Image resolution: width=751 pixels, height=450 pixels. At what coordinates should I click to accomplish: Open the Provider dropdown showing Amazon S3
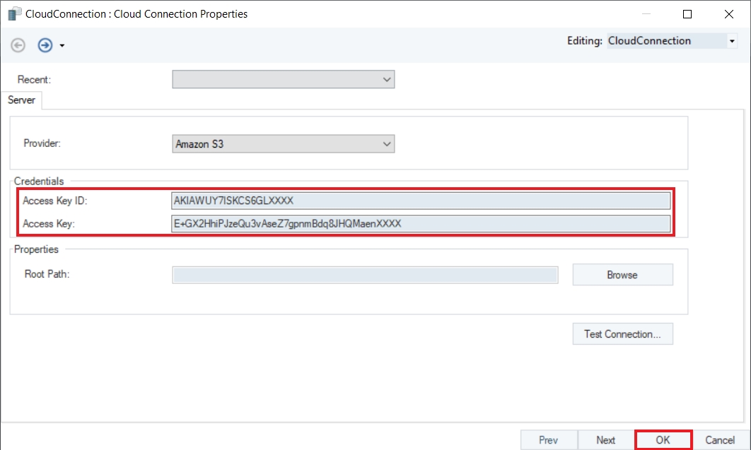283,144
